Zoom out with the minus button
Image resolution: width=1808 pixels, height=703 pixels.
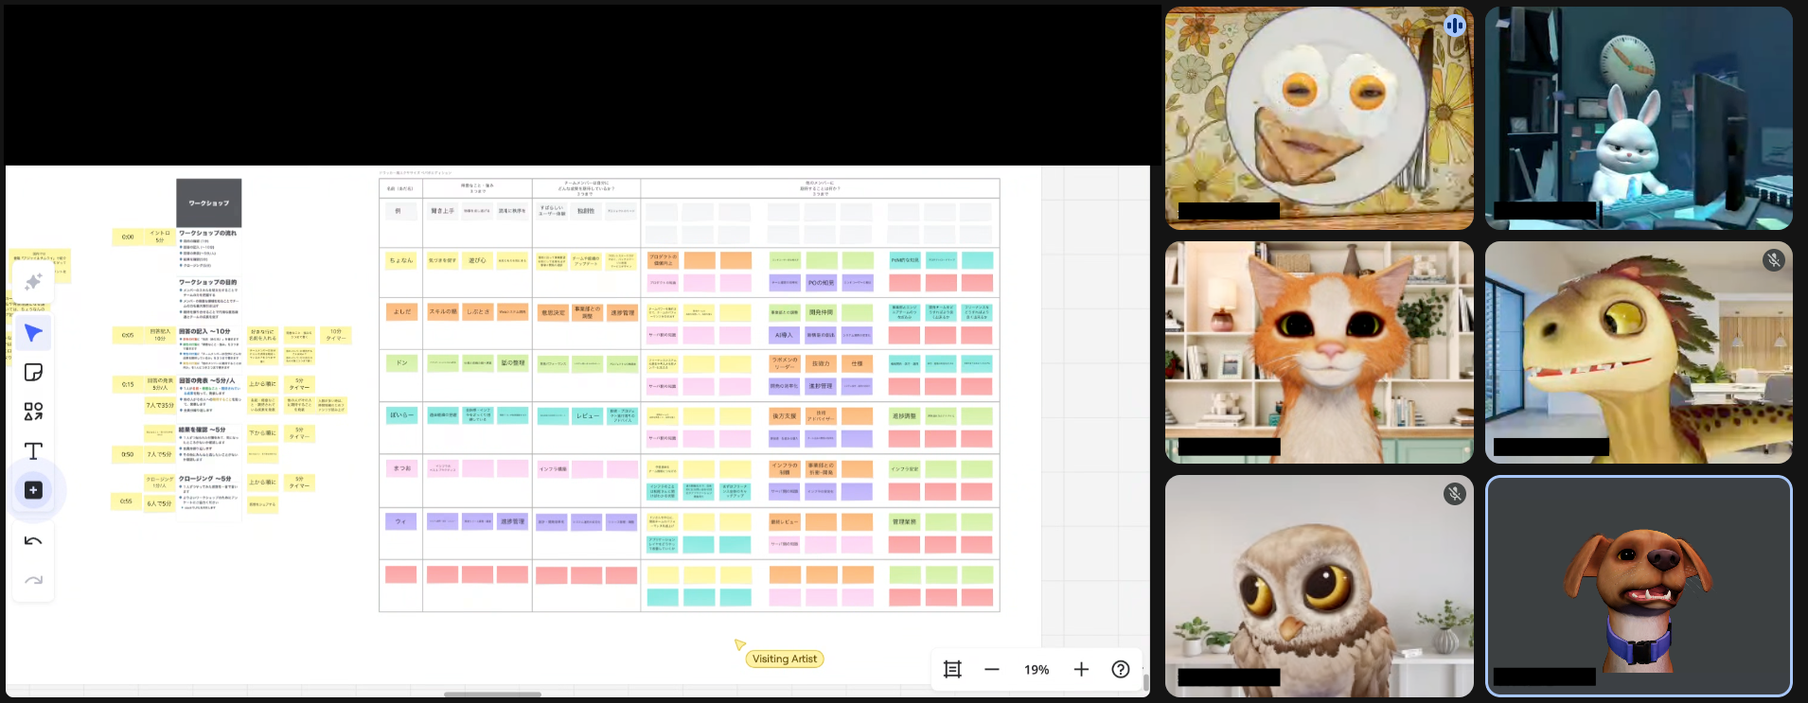click(992, 669)
